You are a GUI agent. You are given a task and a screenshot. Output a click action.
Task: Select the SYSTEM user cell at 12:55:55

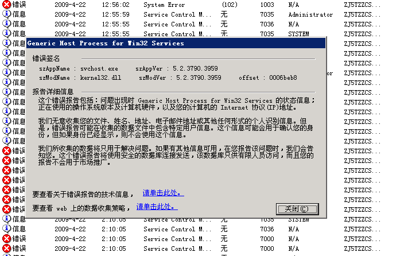click(298, 34)
